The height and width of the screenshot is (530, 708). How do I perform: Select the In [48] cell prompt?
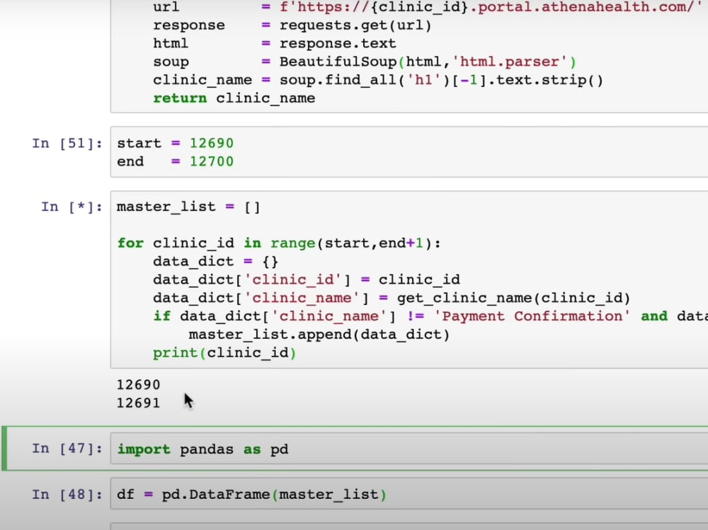(67, 495)
